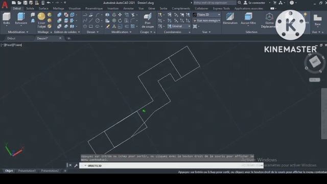Close the Dessin1* document tab
This screenshot has width=327, height=184.
[x=60, y=38]
